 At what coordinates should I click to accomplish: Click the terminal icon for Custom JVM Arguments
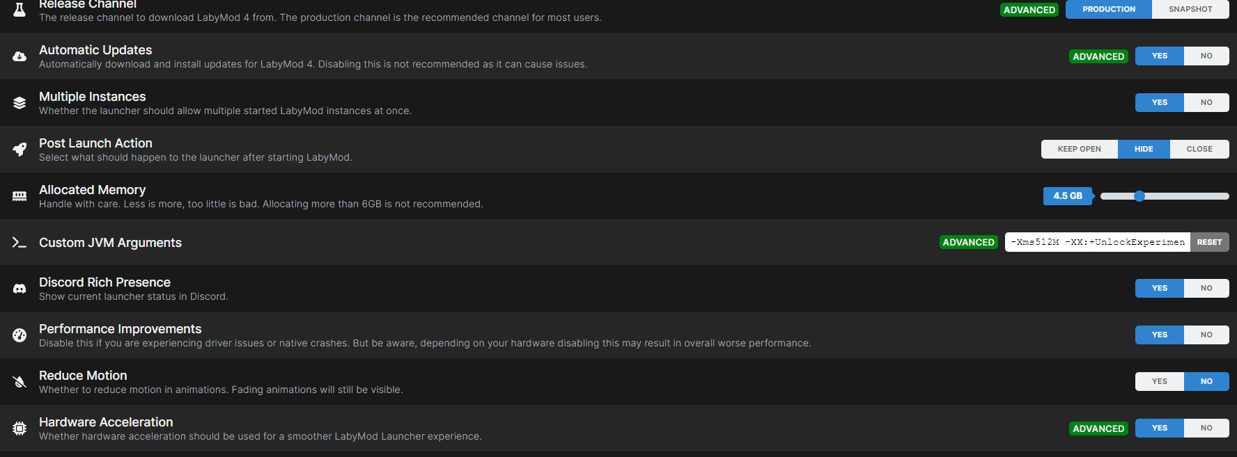click(x=20, y=243)
